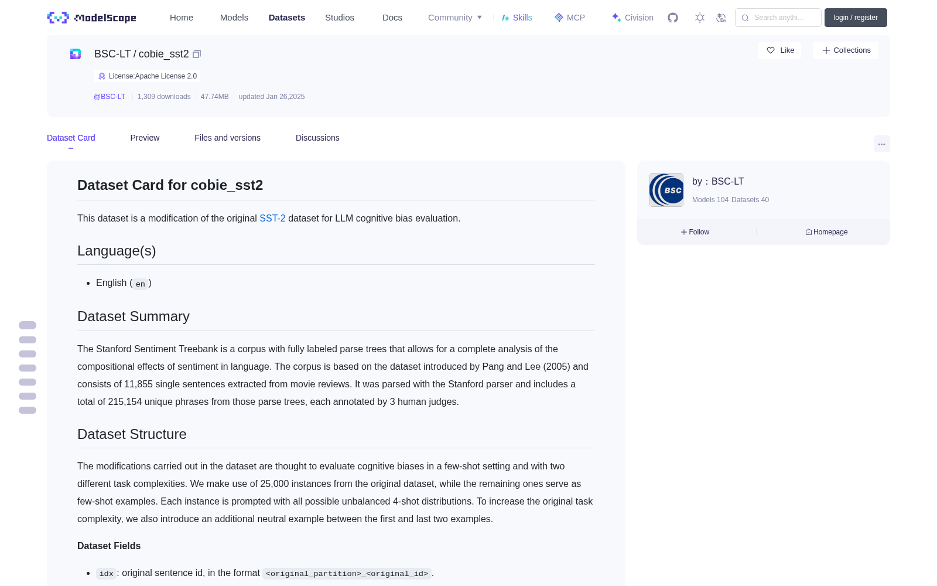This screenshot has height=586, width=937.
Task: Switch to the Preview tab
Action: [x=145, y=138]
